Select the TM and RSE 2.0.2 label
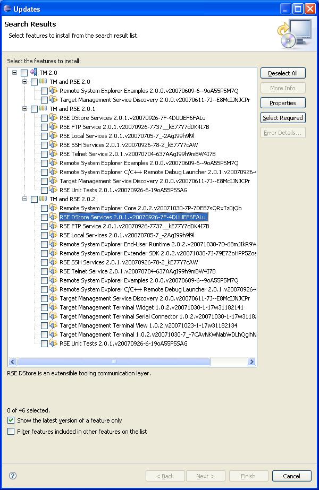 tap(73, 199)
